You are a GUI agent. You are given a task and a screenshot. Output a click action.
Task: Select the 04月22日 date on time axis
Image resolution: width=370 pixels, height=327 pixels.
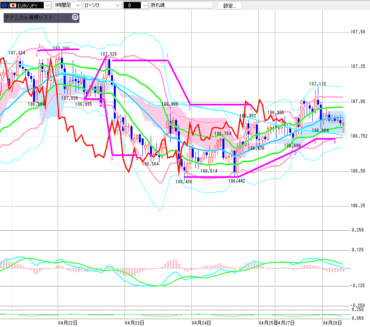67,322
